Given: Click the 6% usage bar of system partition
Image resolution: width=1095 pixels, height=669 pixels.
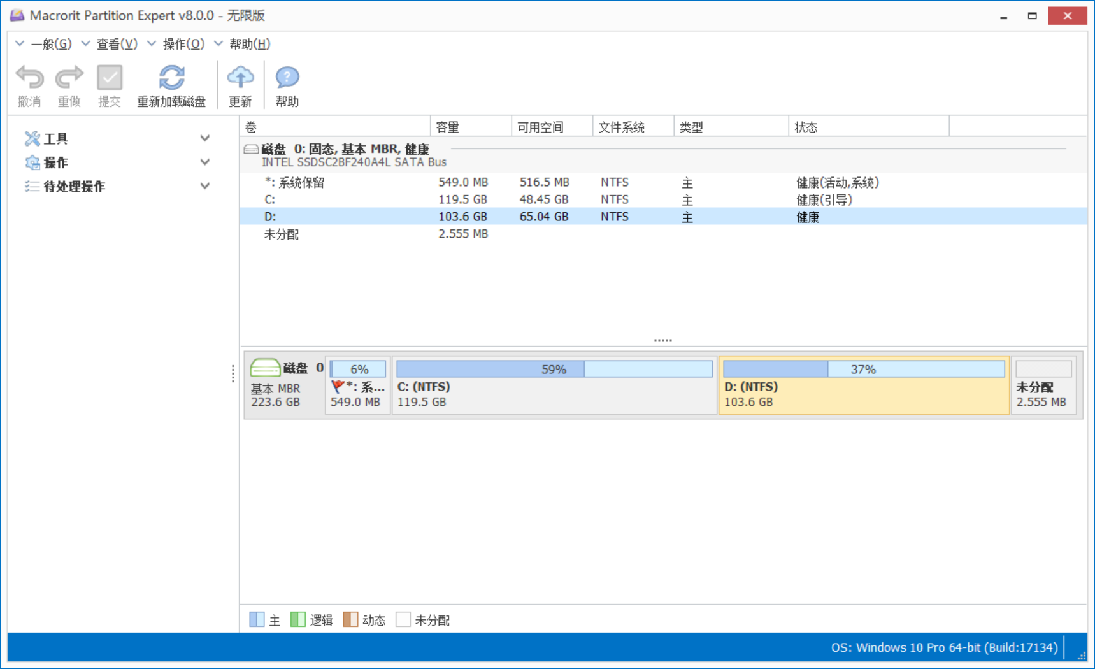Looking at the screenshot, I should click(x=358, y=369).
